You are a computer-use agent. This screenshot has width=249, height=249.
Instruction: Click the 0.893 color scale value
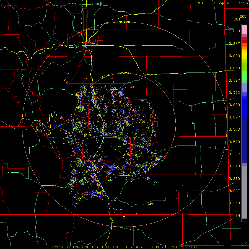pyautogui.click(x=234, y=56)
